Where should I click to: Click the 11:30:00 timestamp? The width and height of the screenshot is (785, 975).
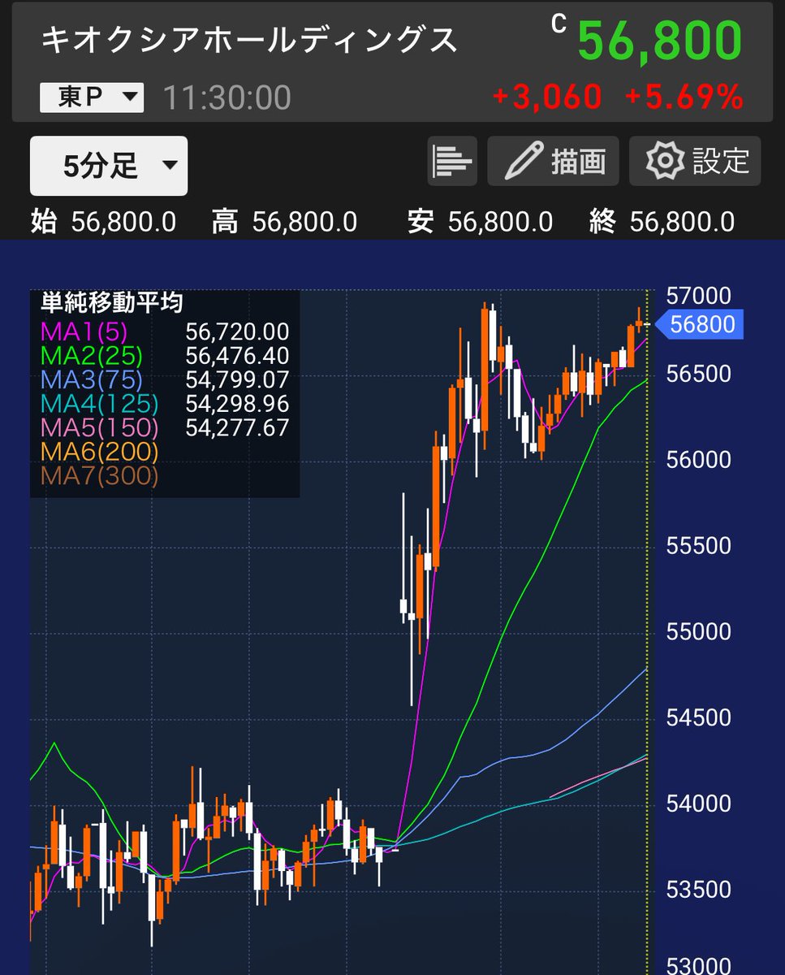pyautogui.click(x=227, y=98)
